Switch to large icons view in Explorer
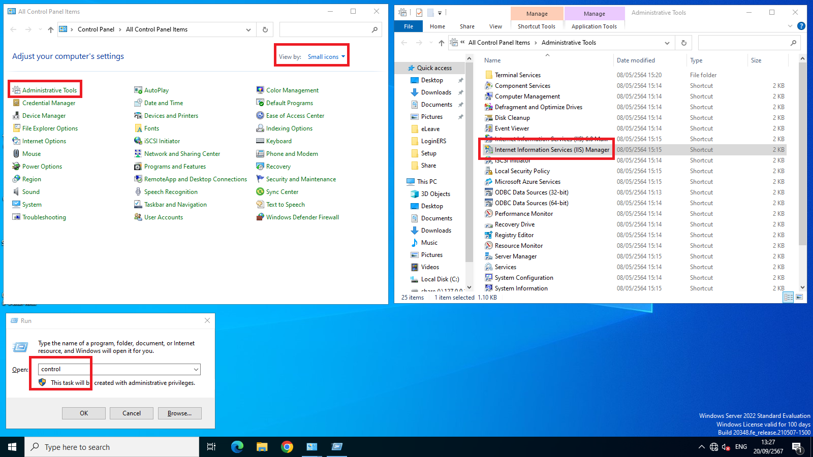The height and width of the screenshot is (457, 813). tap(799, 297)
